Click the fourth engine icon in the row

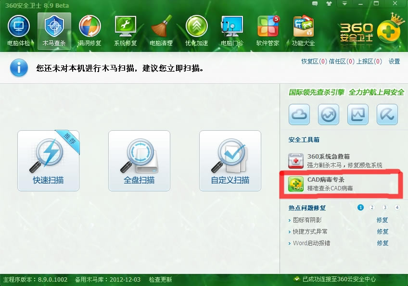coord(387,114)
